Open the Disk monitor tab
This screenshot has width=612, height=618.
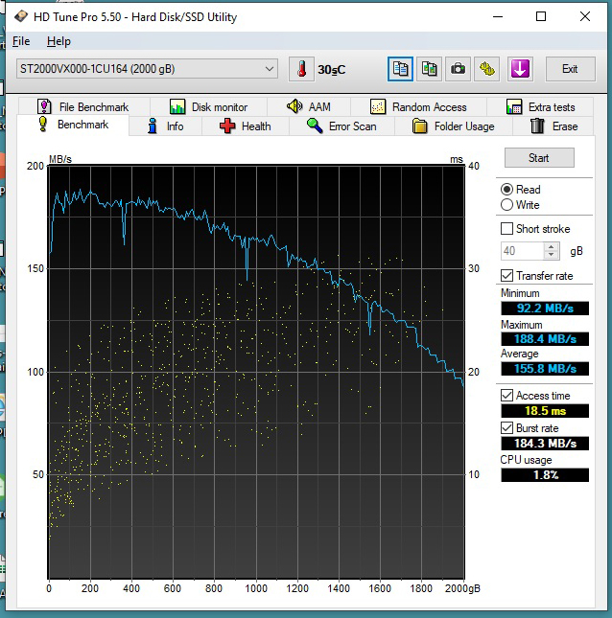tap(208, 107)
